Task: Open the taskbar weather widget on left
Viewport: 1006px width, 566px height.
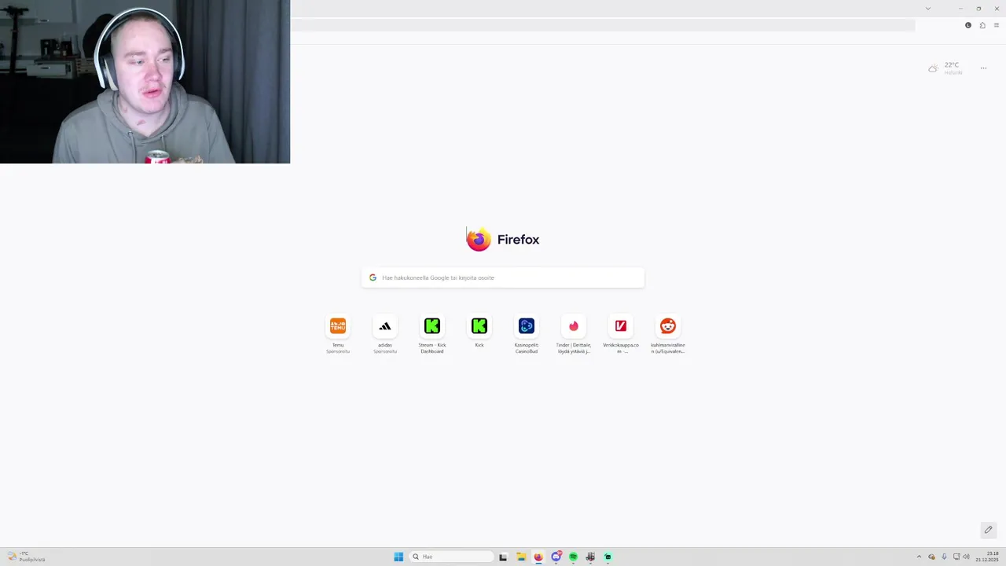Action: coord(26,557)
